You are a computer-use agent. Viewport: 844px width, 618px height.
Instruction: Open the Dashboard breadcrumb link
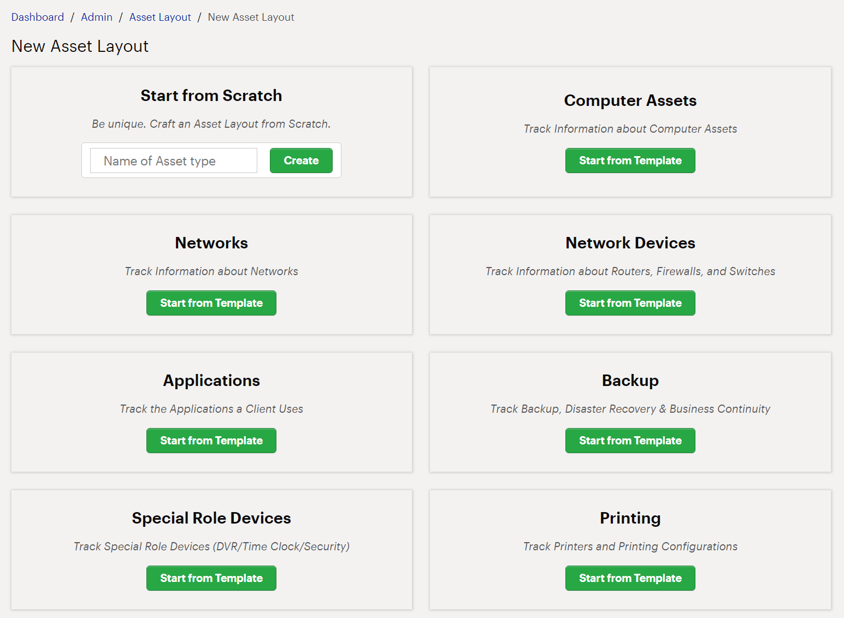coord(38,17)
